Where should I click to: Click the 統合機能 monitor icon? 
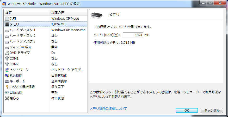click(7, 76)
